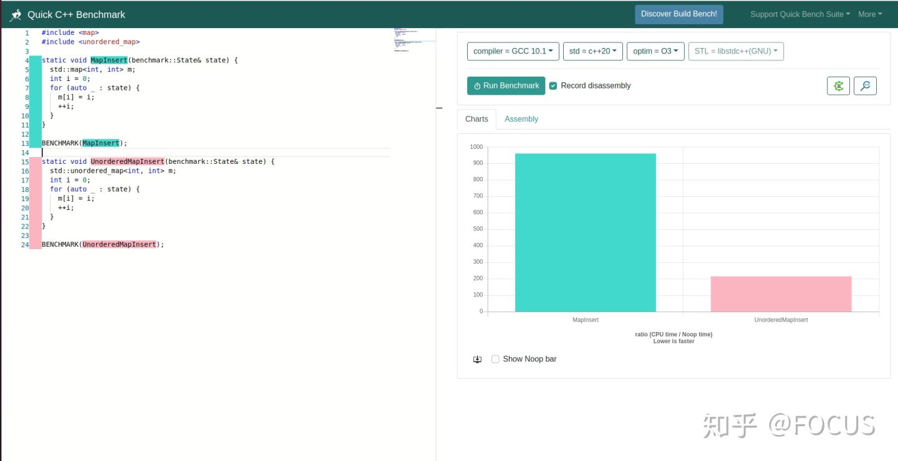The height and width of the screenshot is (461, 898).
Task: Click the 'Lower is faster' caption
Action: click(673, 341)
